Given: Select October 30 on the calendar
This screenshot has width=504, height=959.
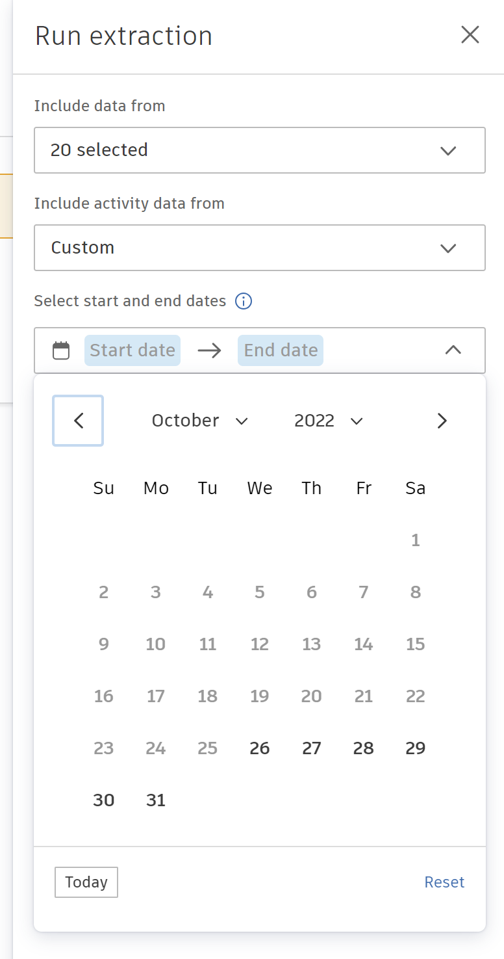Looking at the screenshot, I should tap(103, 800).
